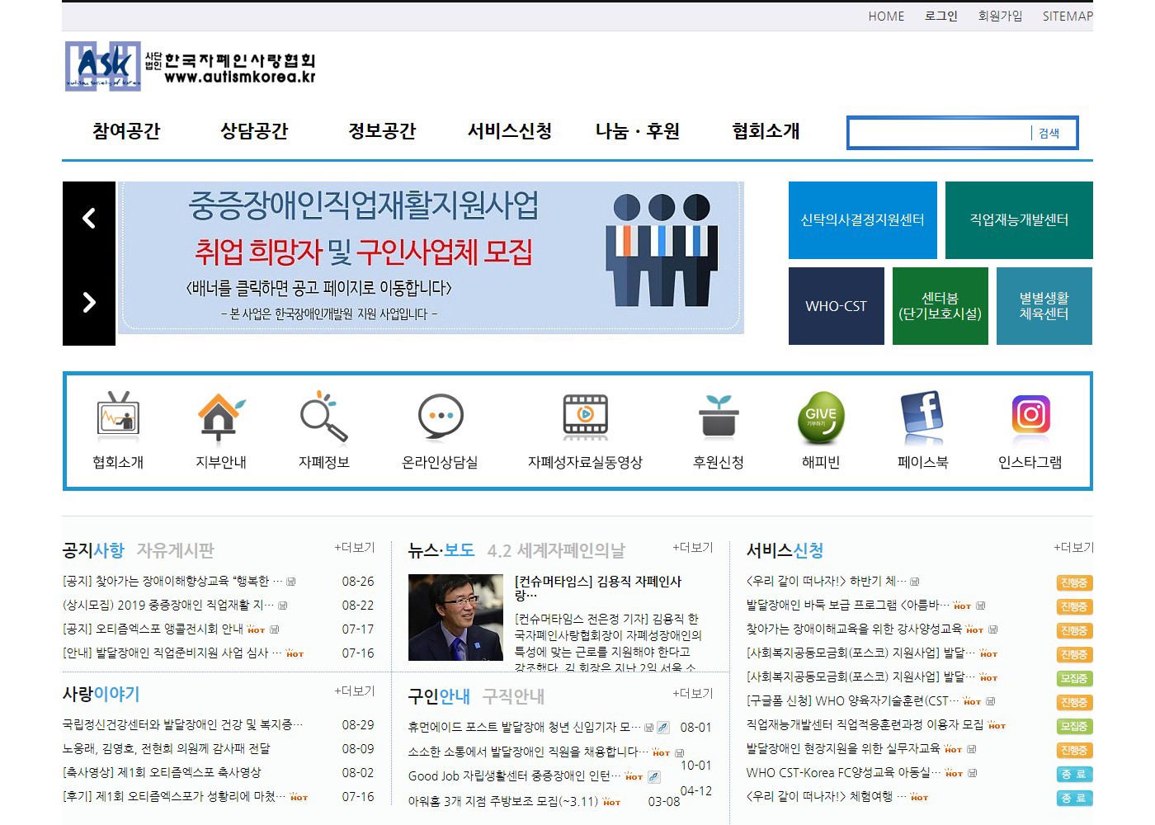Advance banner with right arrow

(x=89, y=303)
